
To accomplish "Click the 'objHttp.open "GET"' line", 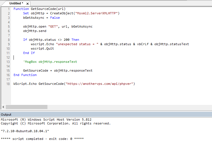I will tap(58, 26).
